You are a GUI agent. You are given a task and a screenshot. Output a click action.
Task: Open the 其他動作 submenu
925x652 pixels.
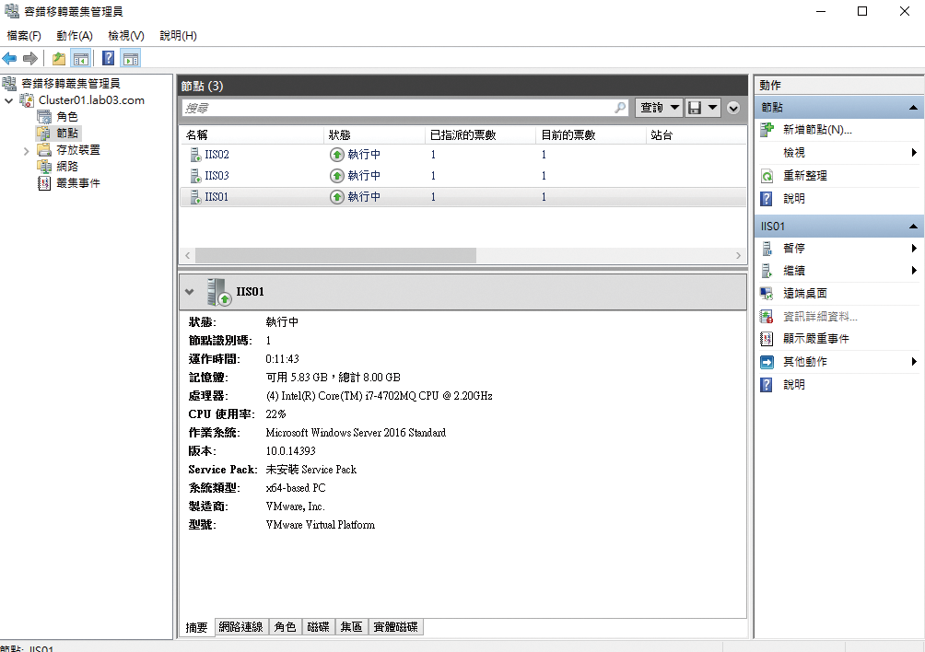[838, 362]
